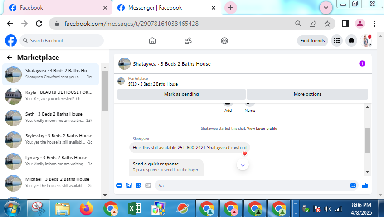Navigate back with browser back arrow
This screenshot has height=217, width=384.
coord(10,24)
